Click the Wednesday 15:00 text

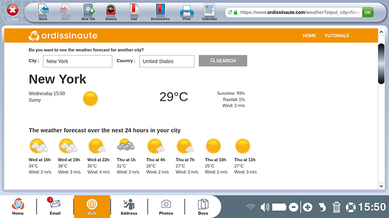point(47,94)
